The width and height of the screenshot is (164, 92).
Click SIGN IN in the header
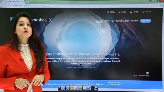pyautogui.click(x=135, y=12)
